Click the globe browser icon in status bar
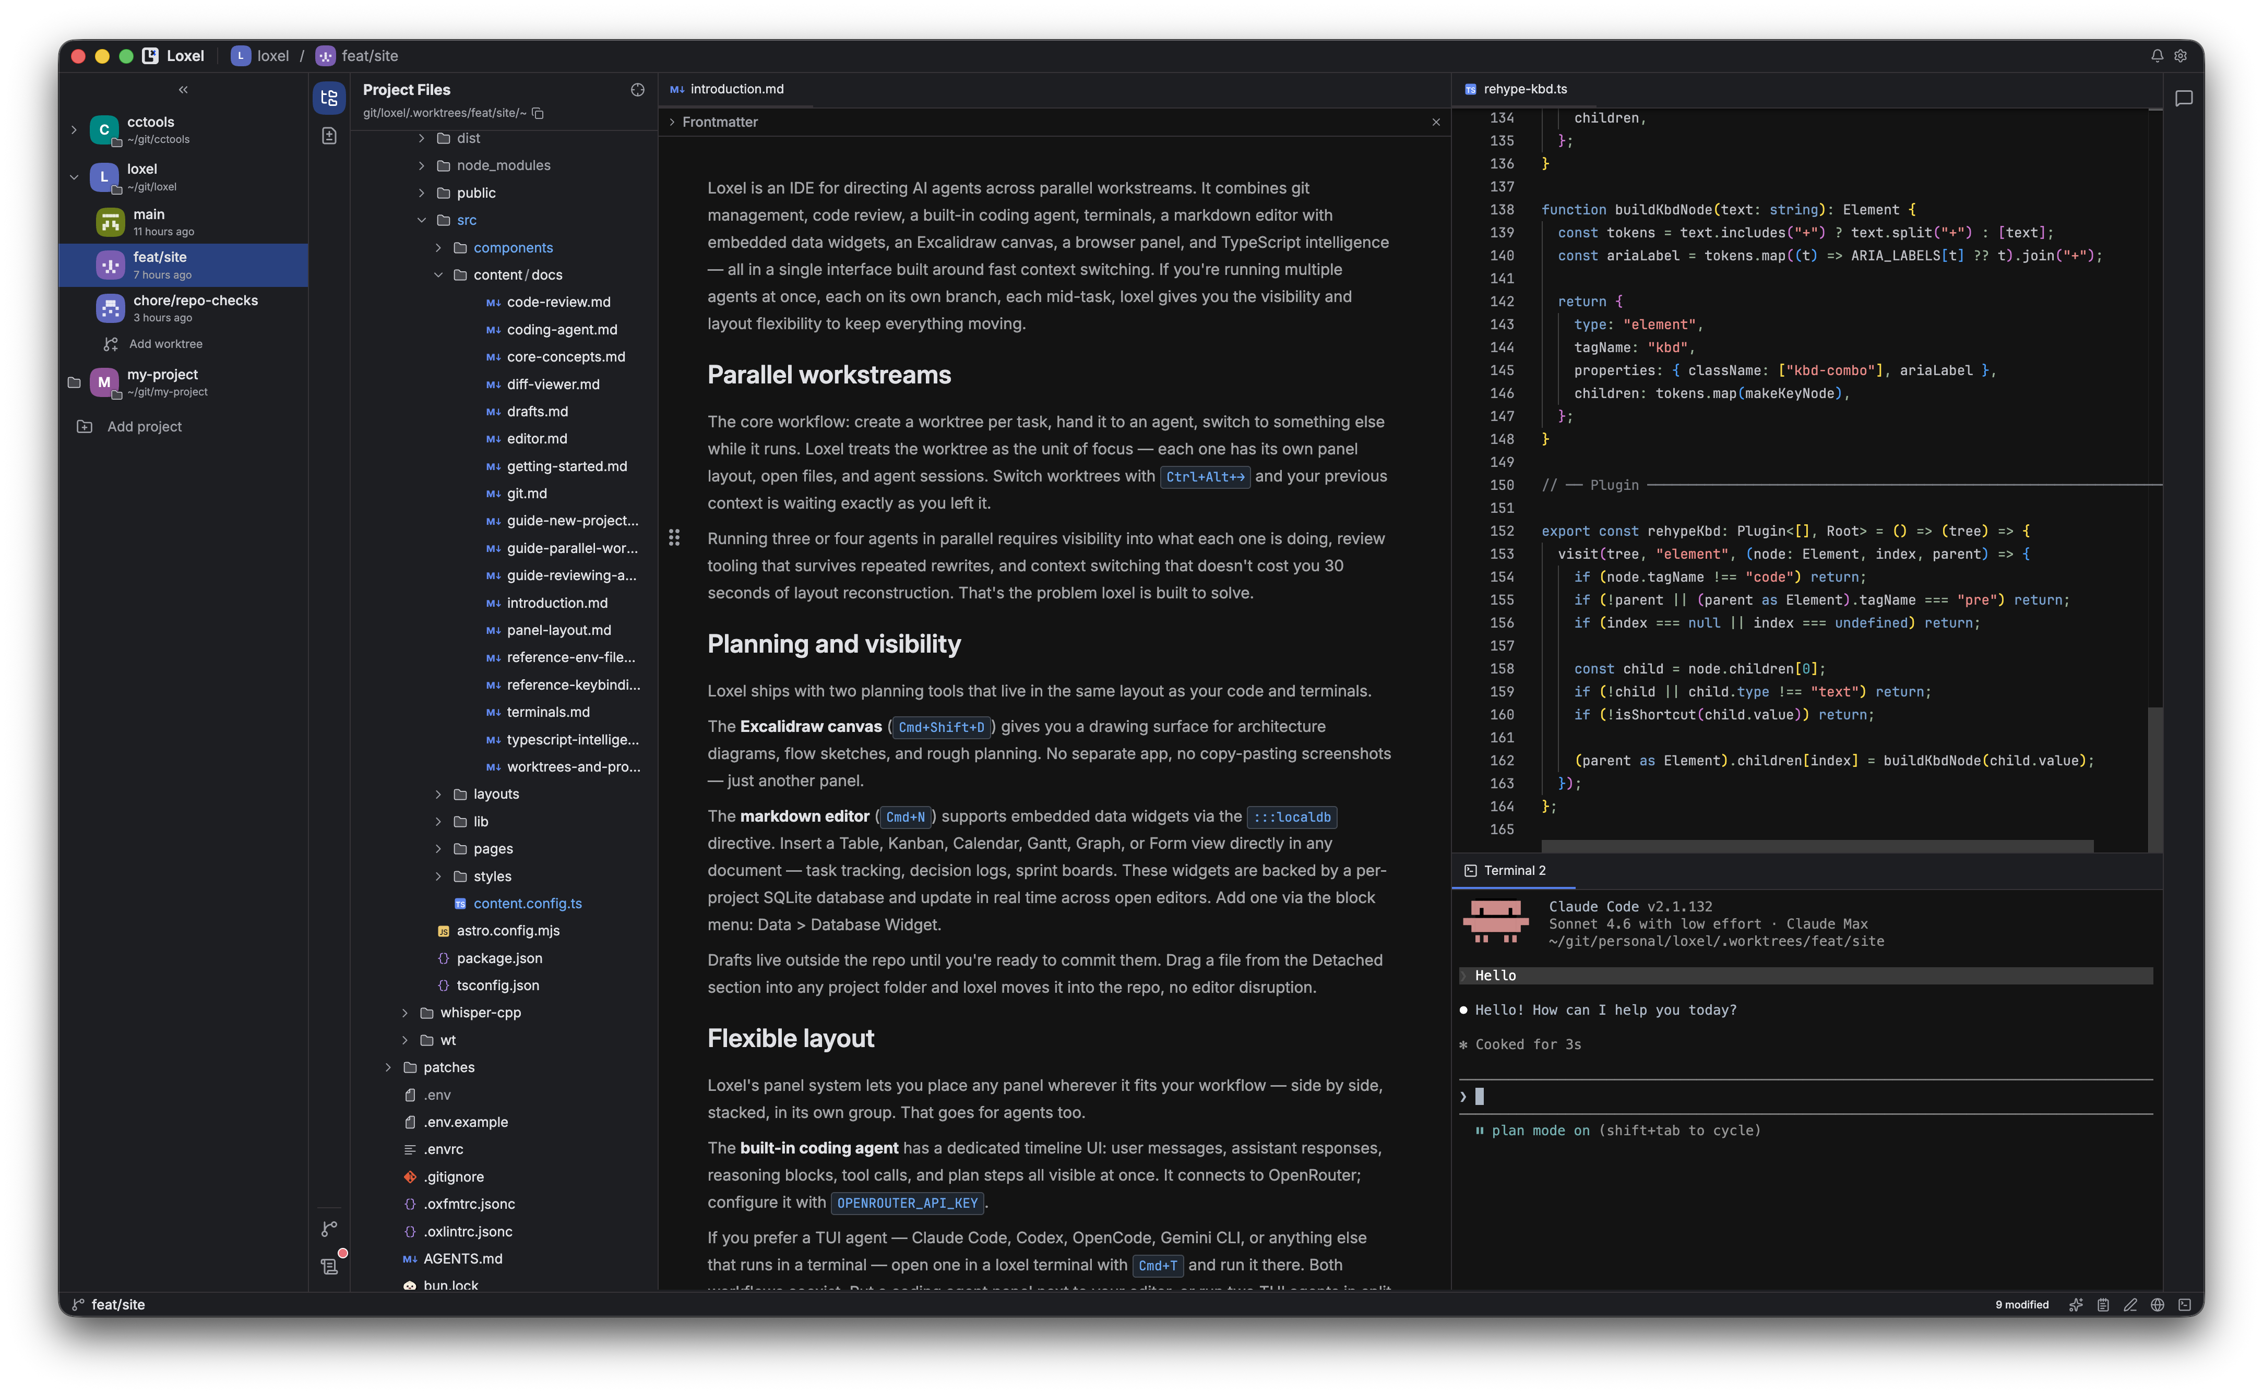This screenshot has width=2263, height=1394. pos(2157,1305)
